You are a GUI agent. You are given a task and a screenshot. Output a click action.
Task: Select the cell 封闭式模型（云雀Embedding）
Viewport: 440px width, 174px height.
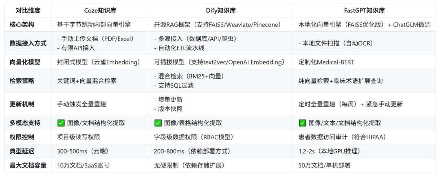[100, 62]
